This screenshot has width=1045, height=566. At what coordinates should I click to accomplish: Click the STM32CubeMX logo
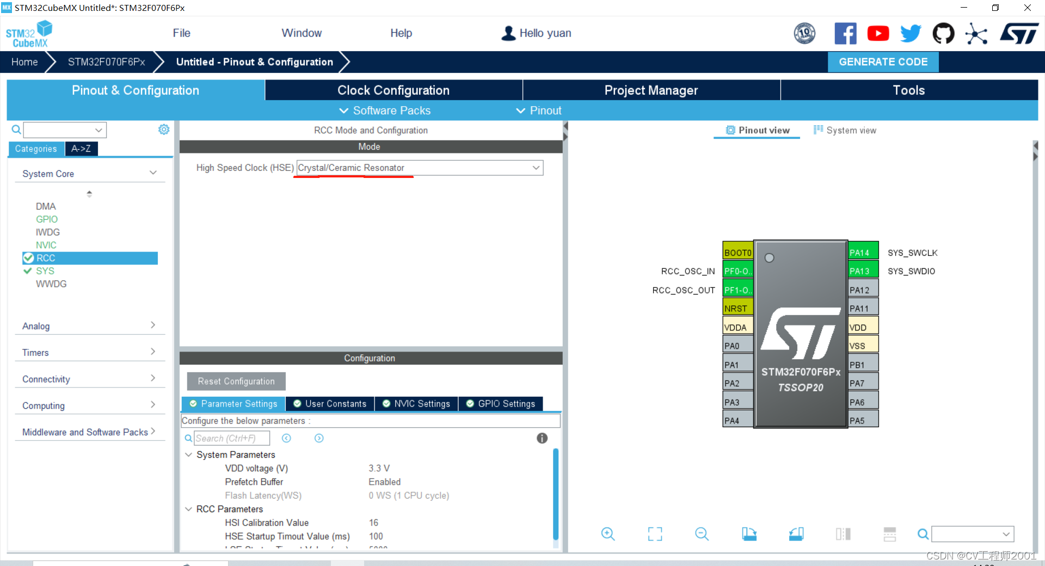(x=29, y=34)
